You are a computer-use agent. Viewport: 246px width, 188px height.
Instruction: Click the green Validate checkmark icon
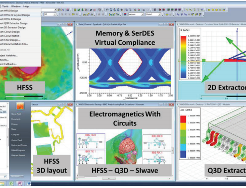click(x=79, y=10)
